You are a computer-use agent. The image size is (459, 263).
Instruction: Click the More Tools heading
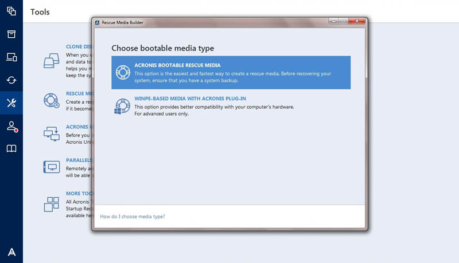pyautogui.click(x=79, y=194)
